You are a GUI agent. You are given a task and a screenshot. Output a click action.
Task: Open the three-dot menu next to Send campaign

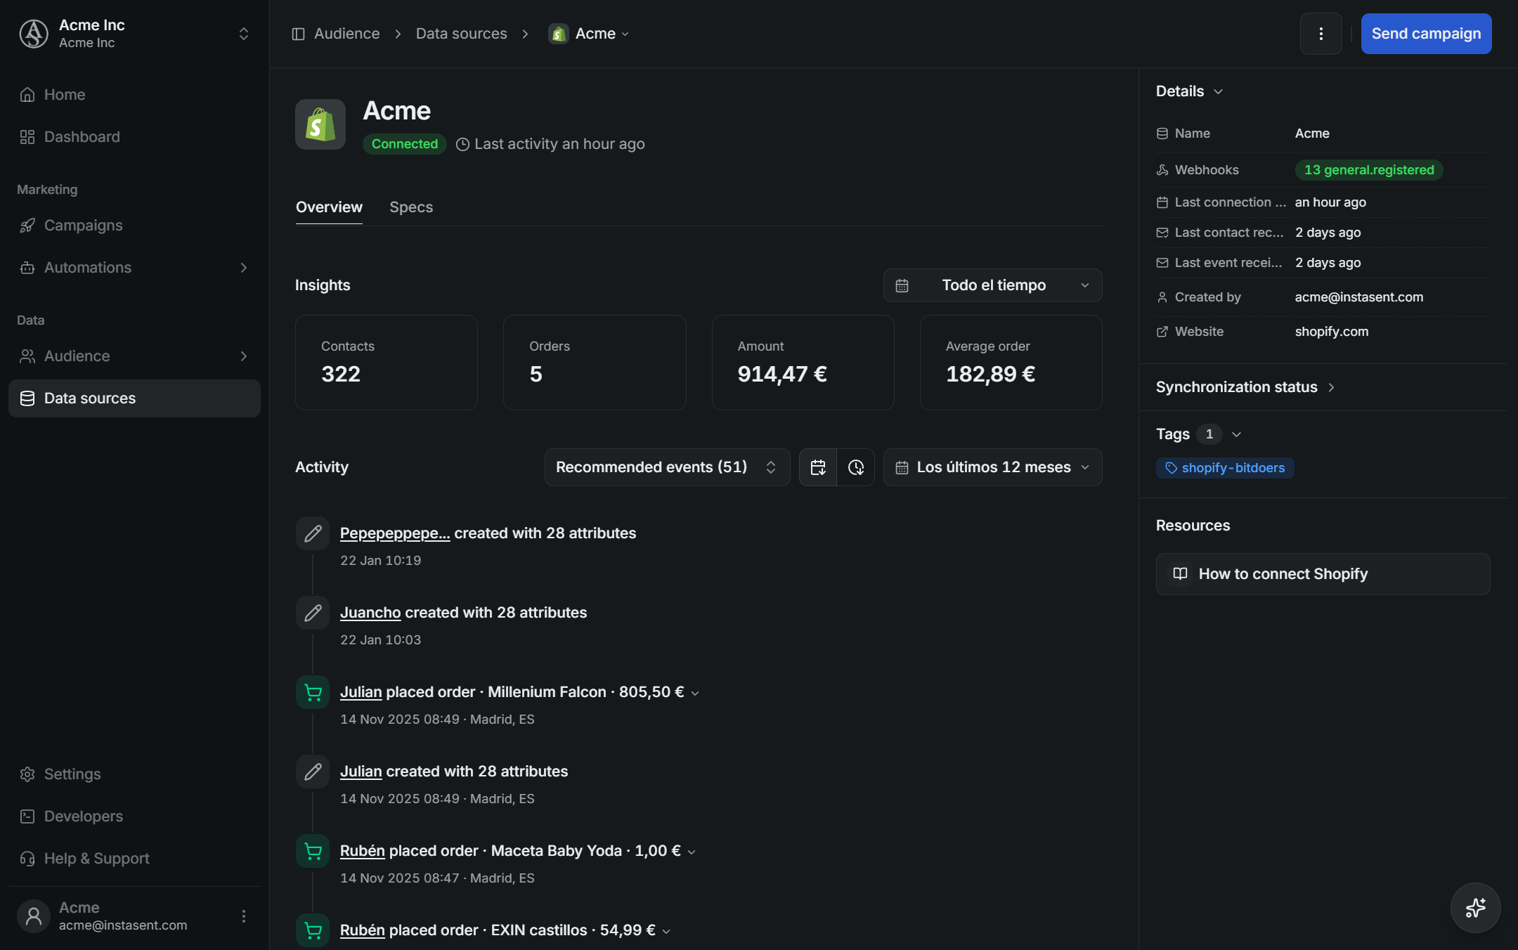(x=1321, y=34)
